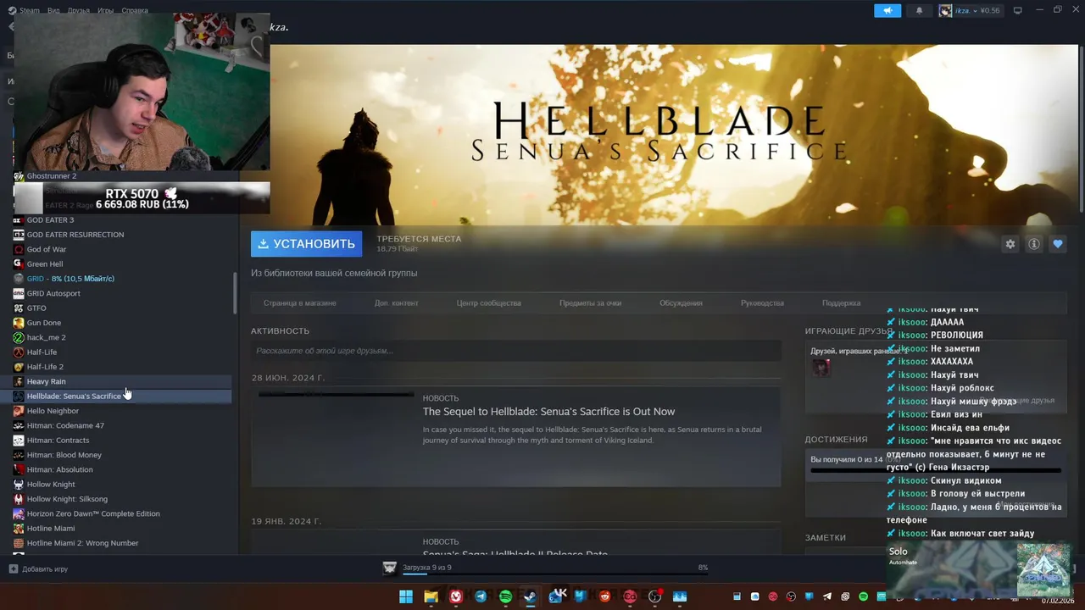
Task: Open Центр сообщества tab
Action: click(488, 303)
